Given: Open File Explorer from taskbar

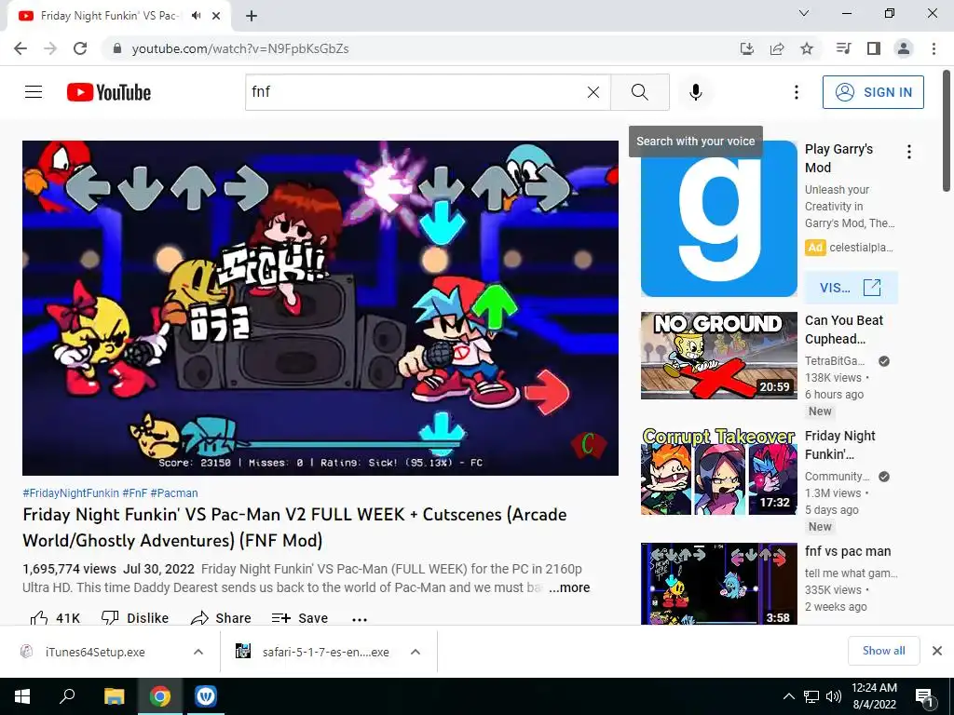Looking at the screenshot, I should 114,696.
